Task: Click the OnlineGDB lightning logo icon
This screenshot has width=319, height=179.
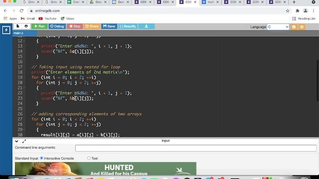Action: click(x=6, y=30)
